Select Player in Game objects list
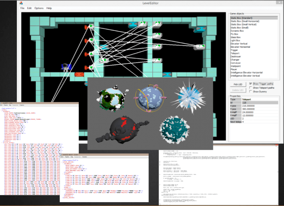The image size is (284, 206). tap(254, 69)
